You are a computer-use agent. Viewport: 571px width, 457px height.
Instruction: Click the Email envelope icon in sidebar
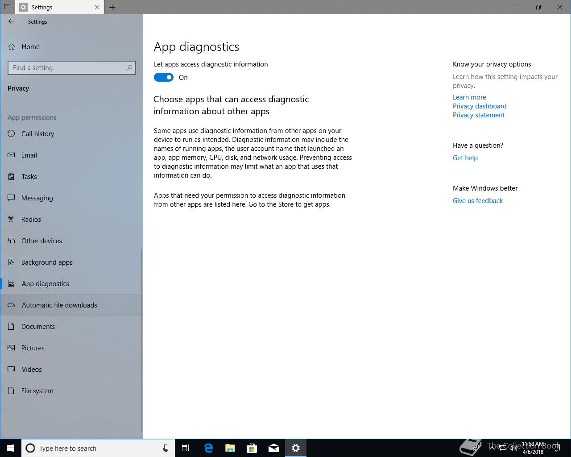coord(12,155)
